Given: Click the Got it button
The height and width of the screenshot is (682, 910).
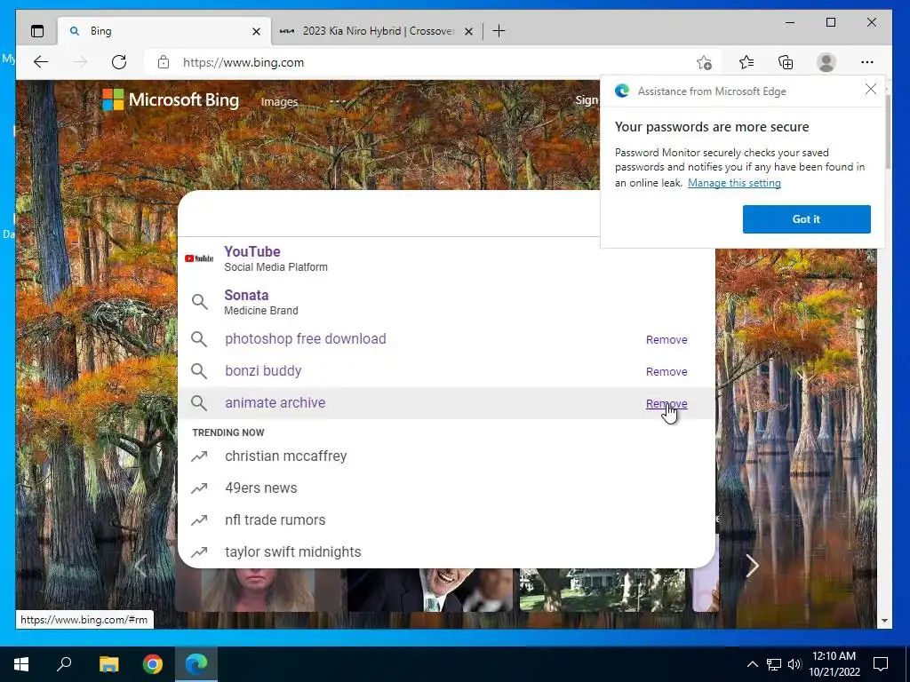Looking at the screenshot, I should coord(806,219).
